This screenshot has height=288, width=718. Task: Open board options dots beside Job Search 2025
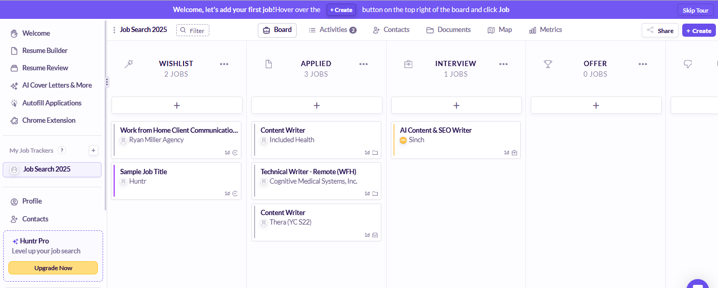coord(114,30)
